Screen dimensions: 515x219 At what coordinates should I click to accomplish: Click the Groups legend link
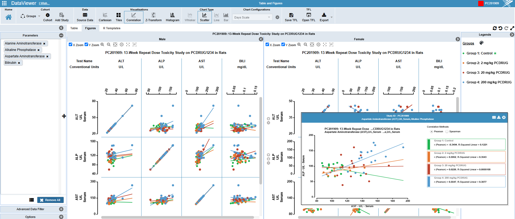(468, 43)
